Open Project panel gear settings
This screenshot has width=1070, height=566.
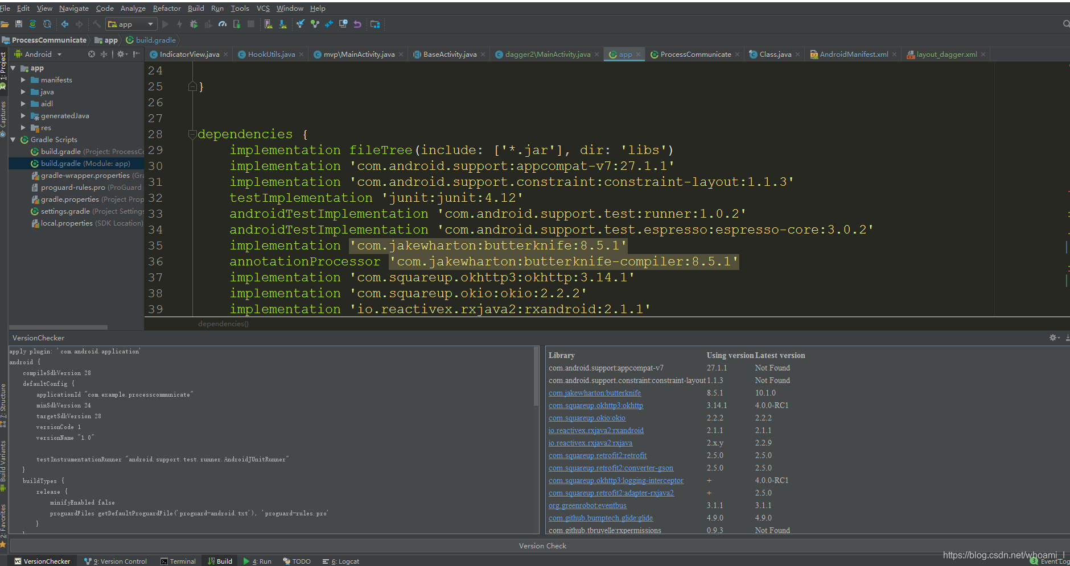coord(122,54)
